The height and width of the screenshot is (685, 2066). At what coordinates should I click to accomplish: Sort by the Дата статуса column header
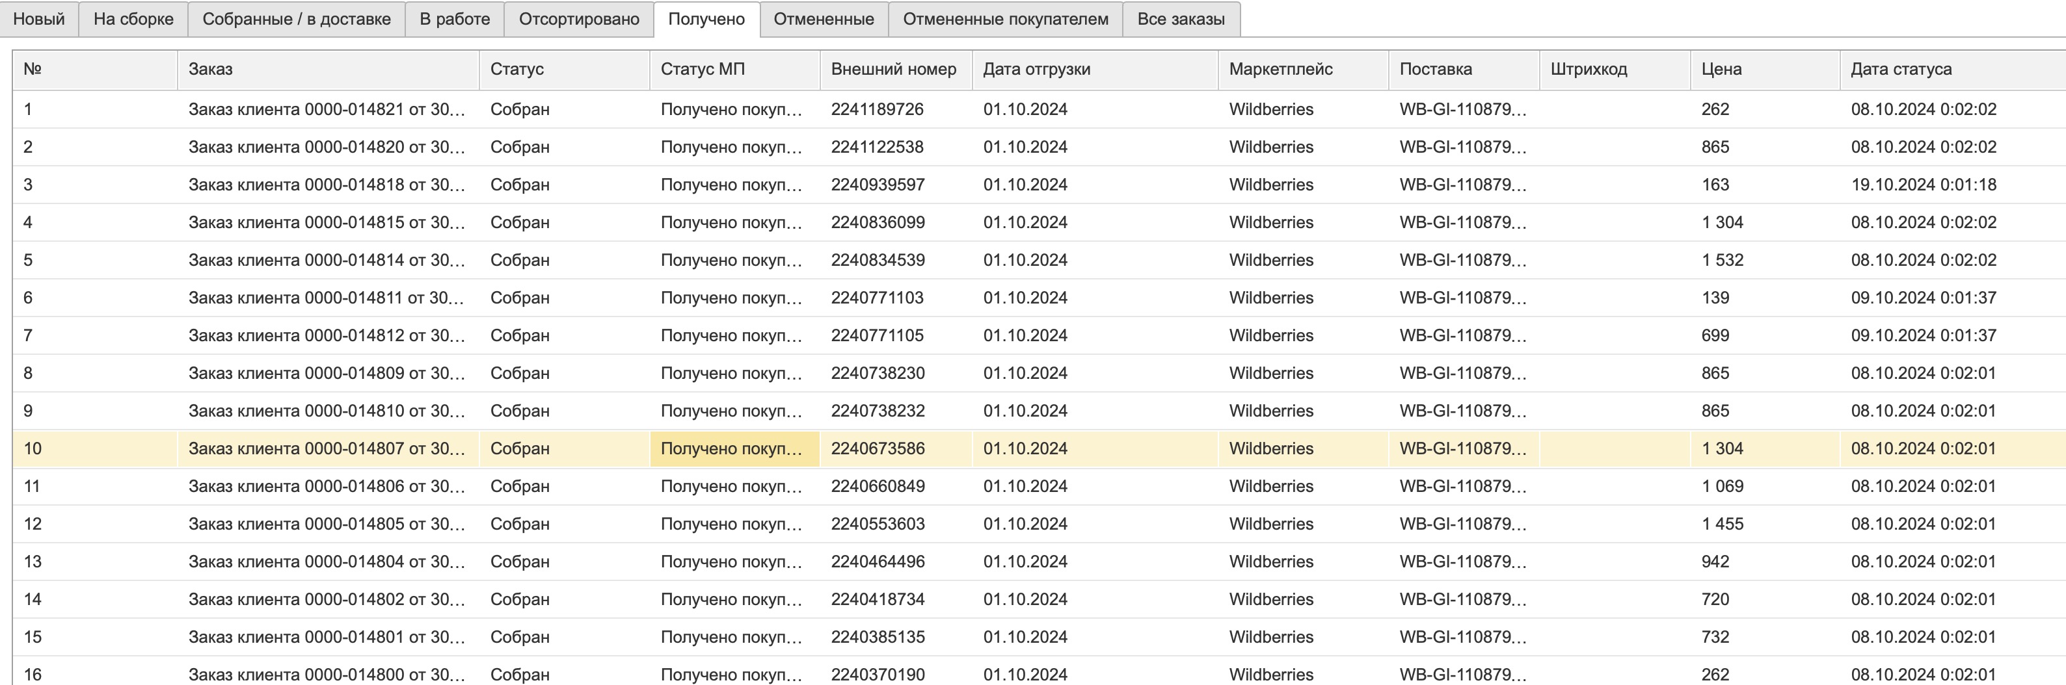(x=1952, y=70)
